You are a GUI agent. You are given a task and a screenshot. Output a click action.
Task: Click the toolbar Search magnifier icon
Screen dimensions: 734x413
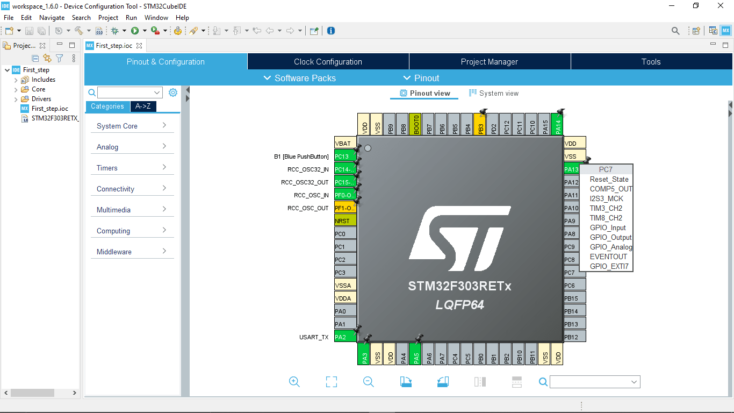pyautogui.click(x=675, y=31)
